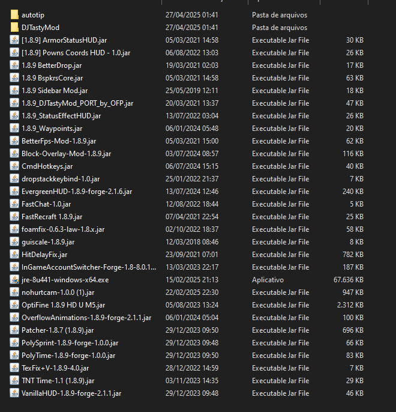Select the date "28/12/2022 14:59"

(x=192, y=368)
